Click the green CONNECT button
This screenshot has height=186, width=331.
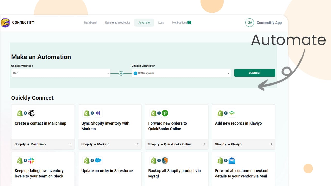[x=255, y=73]
